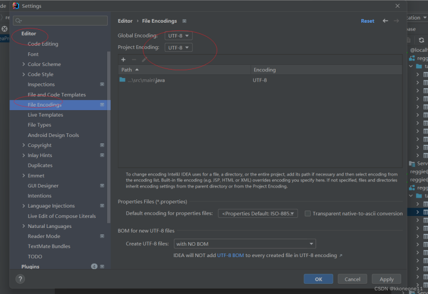Open Live Templates settings
428x294 pixels.
click(x=45, y=115)
